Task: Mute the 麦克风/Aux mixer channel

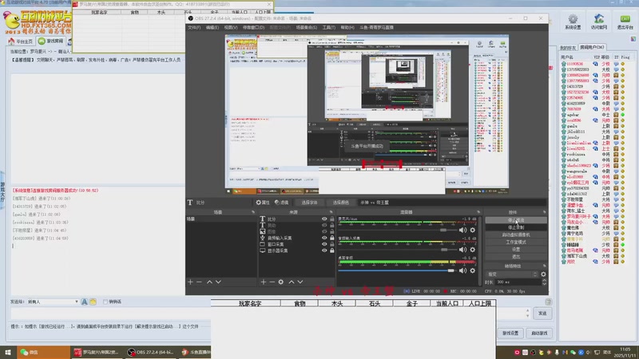Action: pyautogui.click(x=463, y=230)
